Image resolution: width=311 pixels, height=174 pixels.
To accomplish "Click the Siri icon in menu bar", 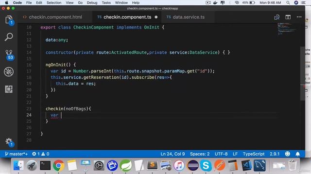I will [x=296, y=2].
